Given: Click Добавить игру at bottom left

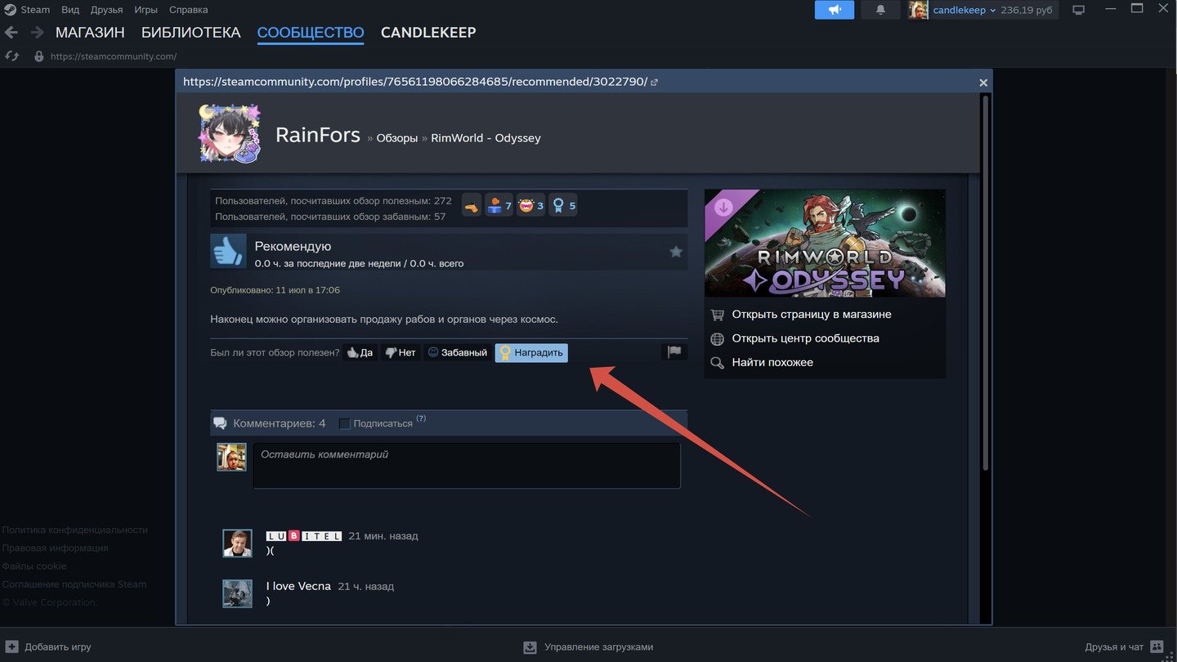Looking at the screenshot, I should [x=49, y=646].
